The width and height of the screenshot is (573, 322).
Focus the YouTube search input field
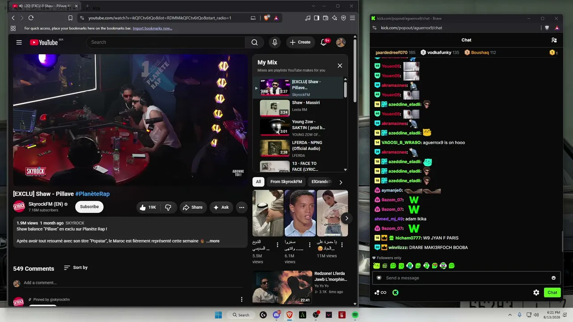[x=166, y=42]
